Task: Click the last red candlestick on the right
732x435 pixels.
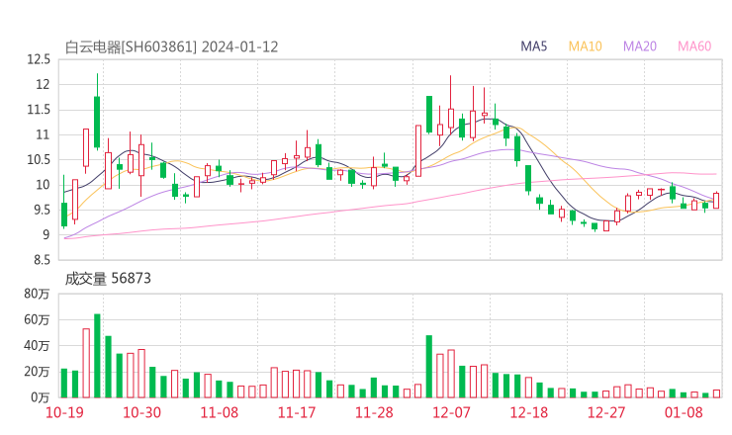Action: (716, 201)
